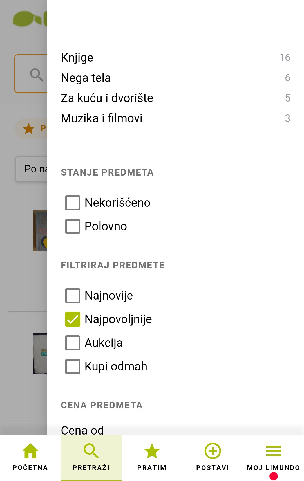
Task: Click the Cena od price input
Action: (82, 430)
